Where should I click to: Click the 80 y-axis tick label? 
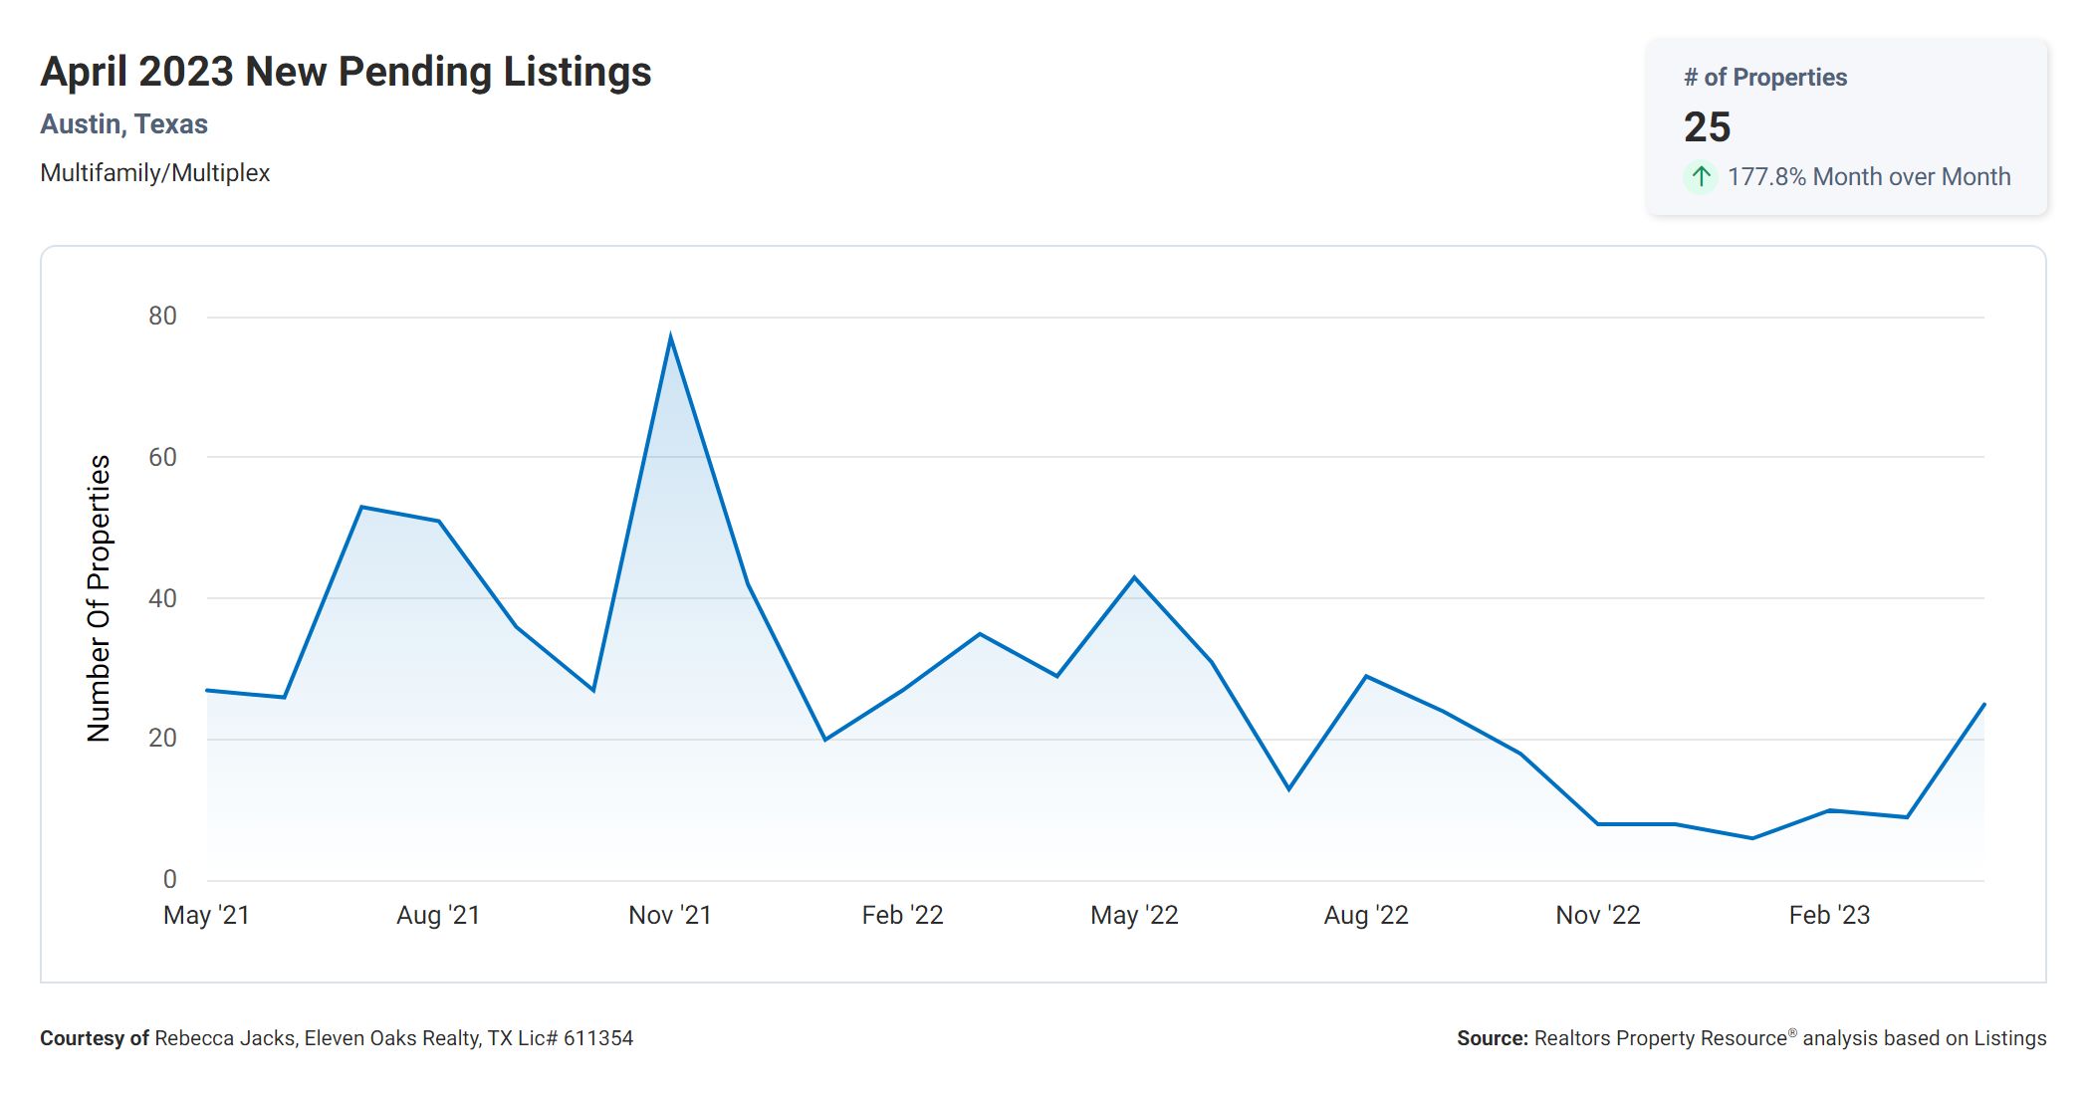[x=162, y=317]
